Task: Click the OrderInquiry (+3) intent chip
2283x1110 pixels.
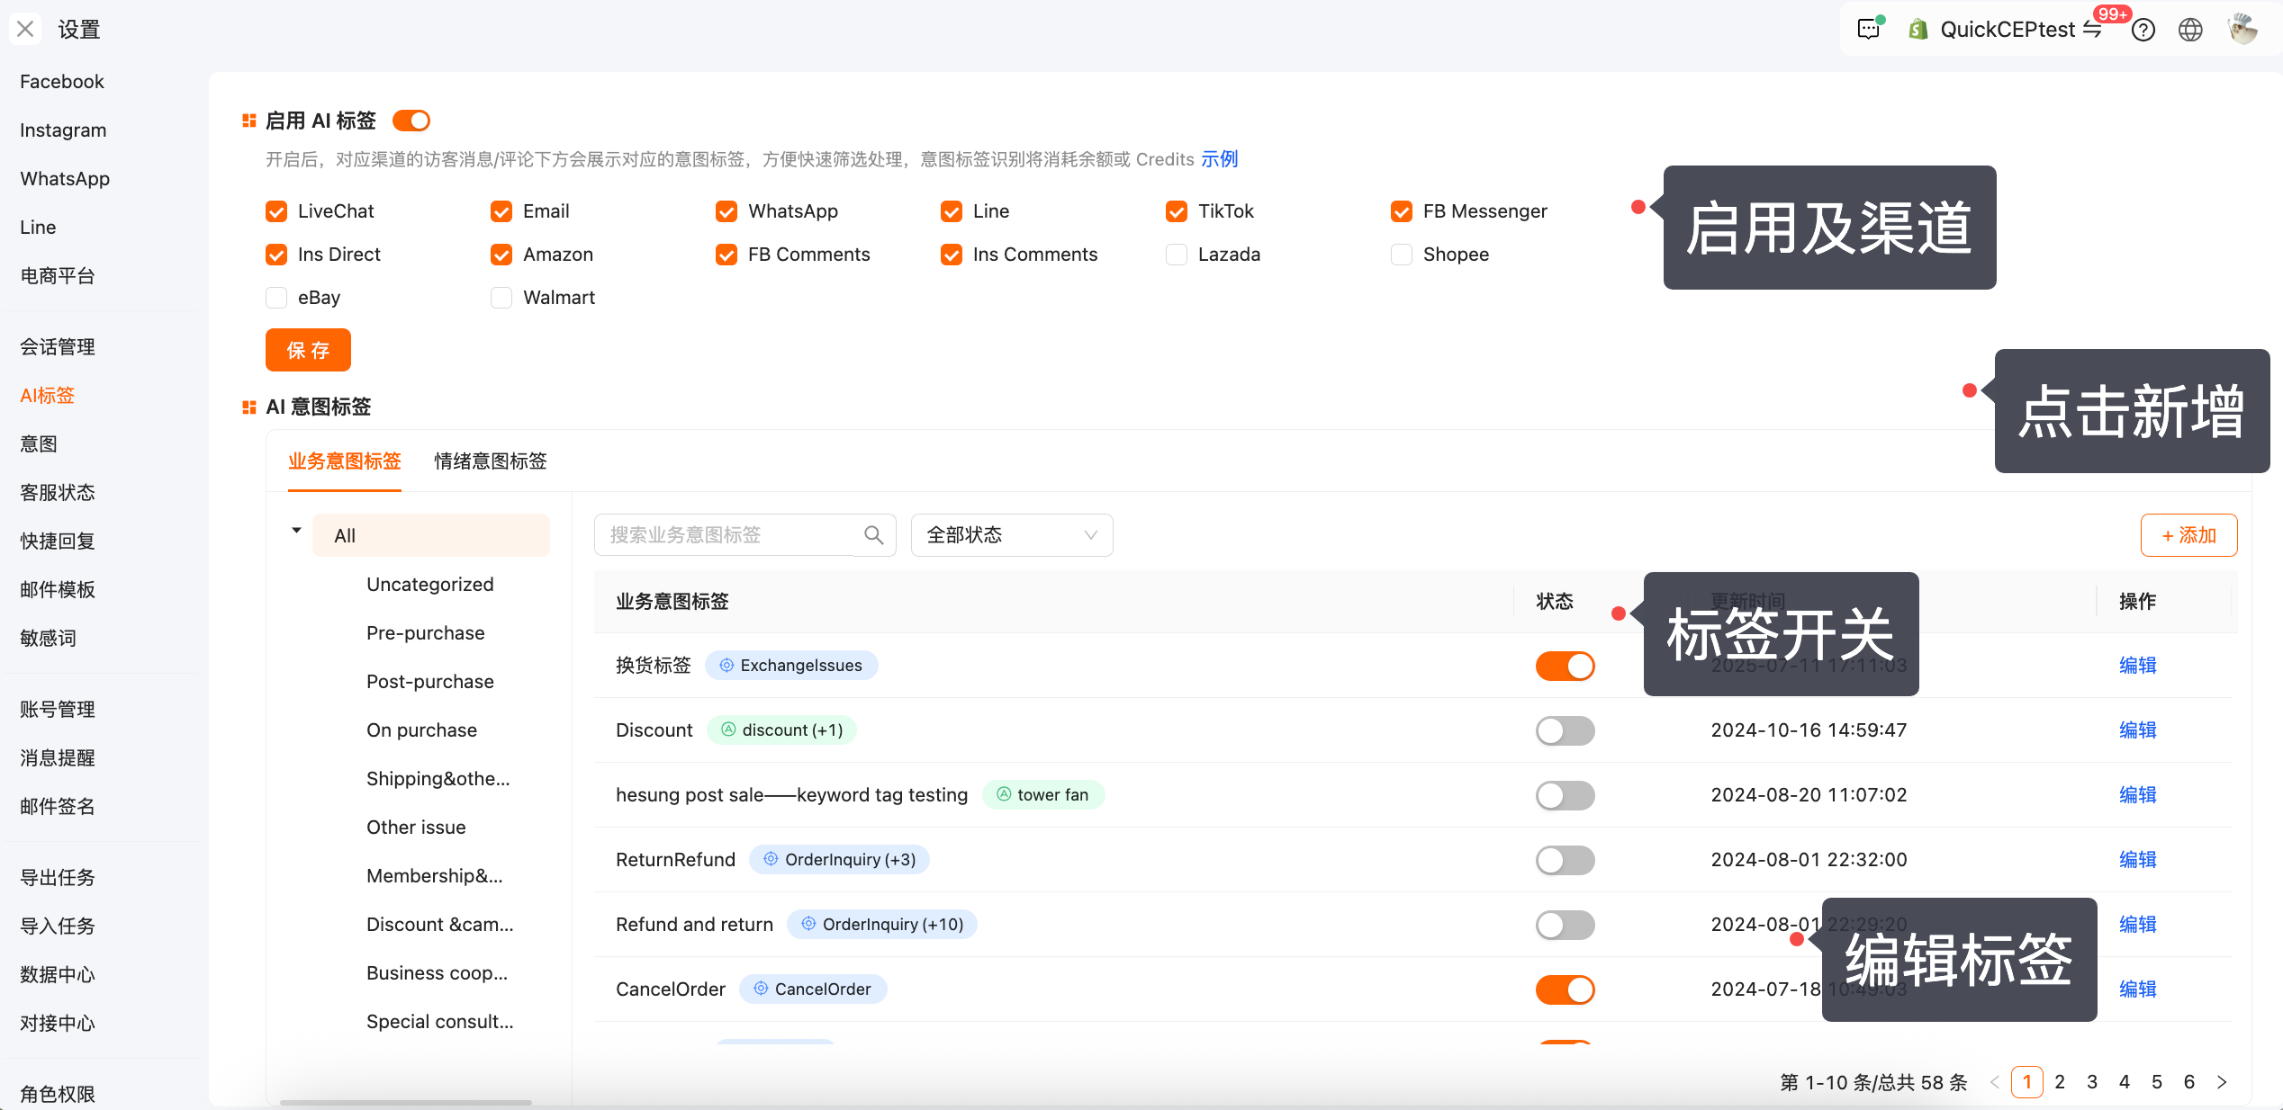Action: [x=840, y=859]
